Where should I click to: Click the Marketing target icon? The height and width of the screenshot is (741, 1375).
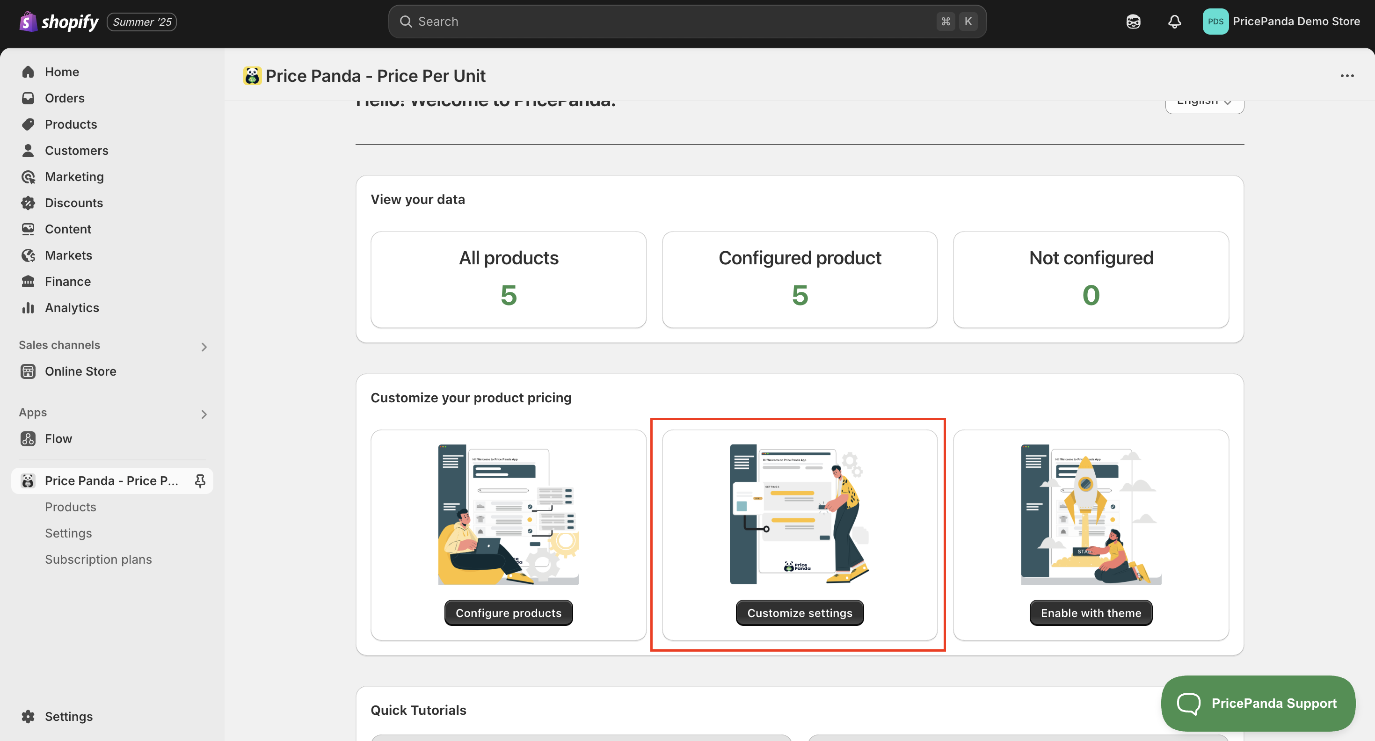click(x=28, y=177)
